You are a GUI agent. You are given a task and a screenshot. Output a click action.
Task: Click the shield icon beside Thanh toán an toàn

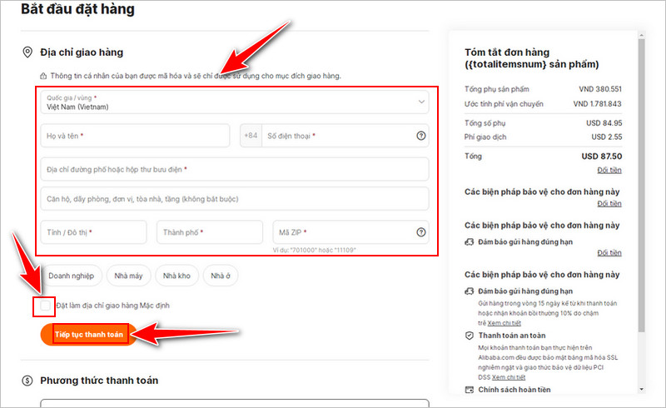pos(470,336)
